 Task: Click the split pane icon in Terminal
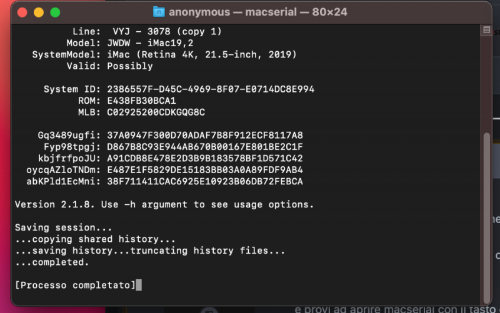487,30
